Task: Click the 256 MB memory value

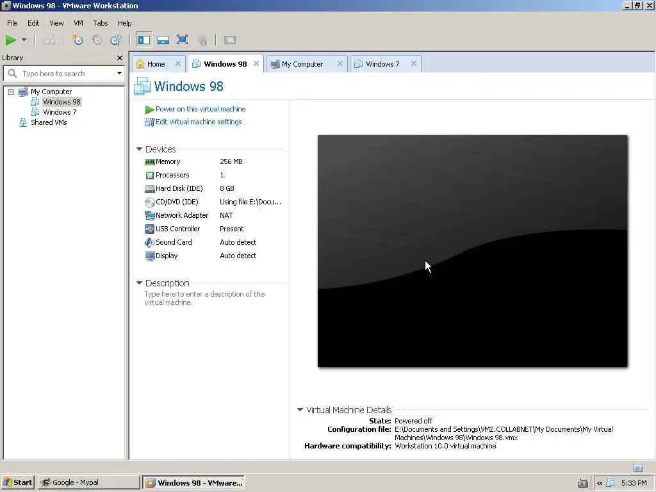Action: coord(231,161)
